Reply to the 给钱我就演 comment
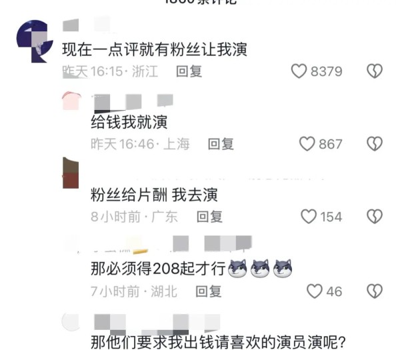 [221, 144]
